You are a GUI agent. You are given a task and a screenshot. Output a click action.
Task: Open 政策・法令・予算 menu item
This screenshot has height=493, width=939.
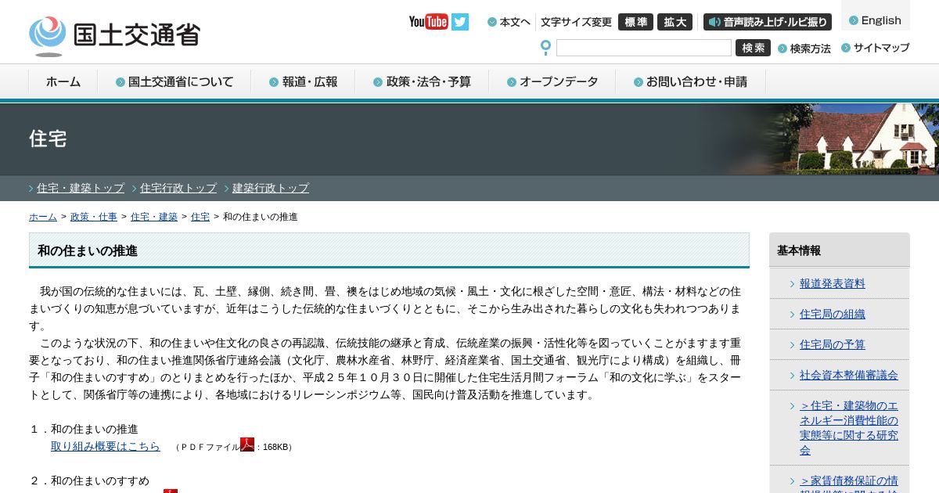423,81
